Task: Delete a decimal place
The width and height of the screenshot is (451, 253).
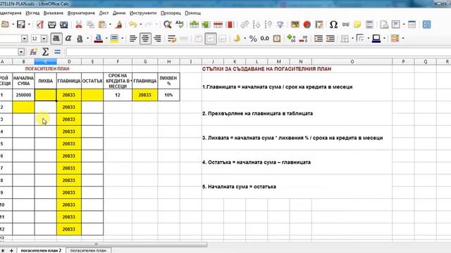Action: coord(303,39)
